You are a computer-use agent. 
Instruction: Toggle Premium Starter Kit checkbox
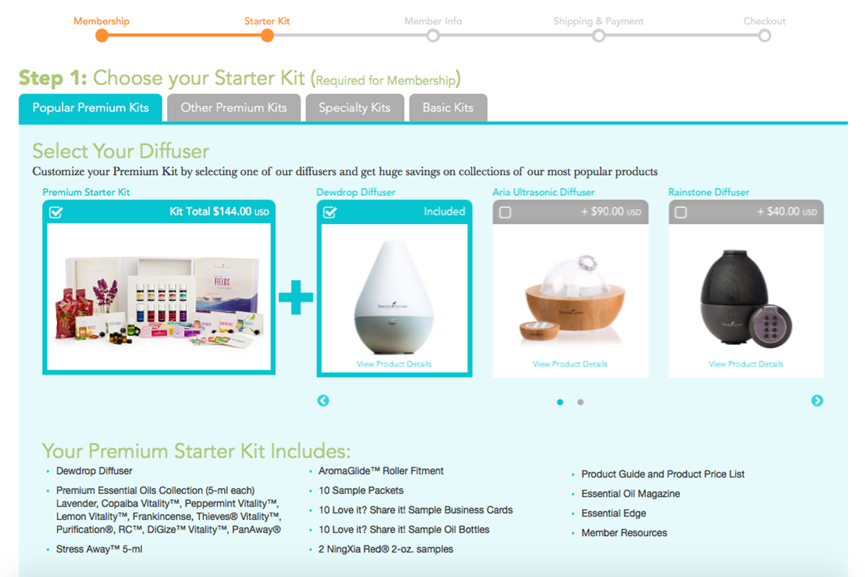[x=56, y=213]
